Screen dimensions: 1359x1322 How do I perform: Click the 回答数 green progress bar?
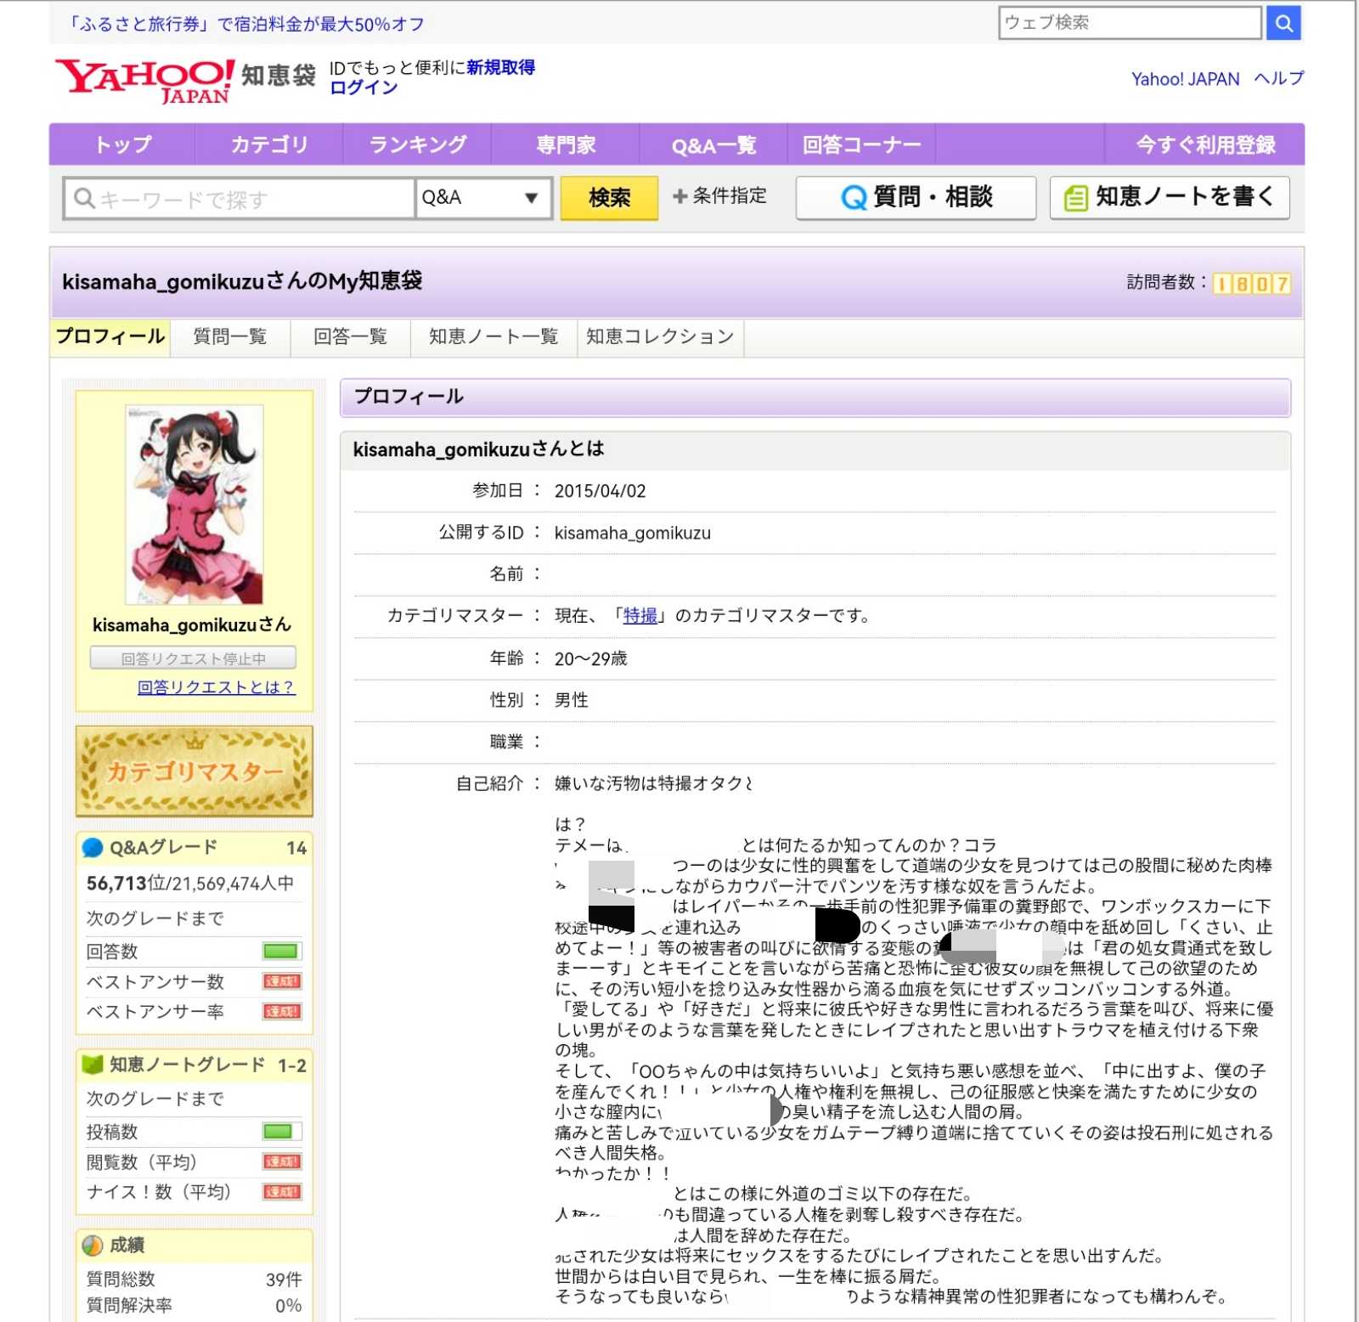[x=284, y=952]
